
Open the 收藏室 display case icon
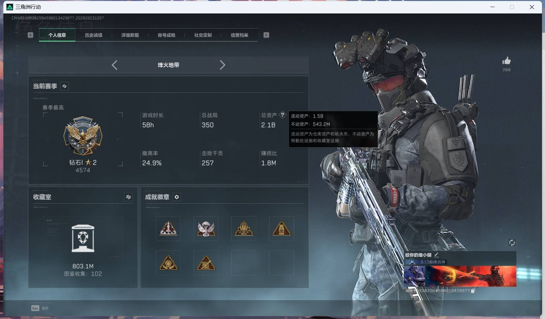pyautogui.click(x=83, y=238)
